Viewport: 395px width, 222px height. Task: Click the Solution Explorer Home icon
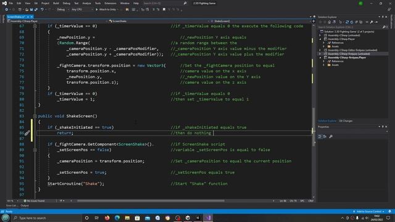point(329,22)
